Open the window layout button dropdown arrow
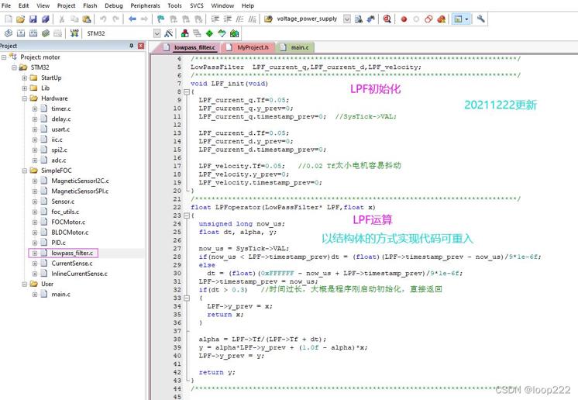This screenshot has height=400, width=578. 467,19
